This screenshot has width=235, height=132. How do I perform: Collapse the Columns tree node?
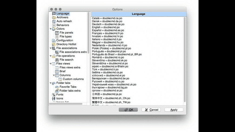pyautogui.click(x=54, y=75)
